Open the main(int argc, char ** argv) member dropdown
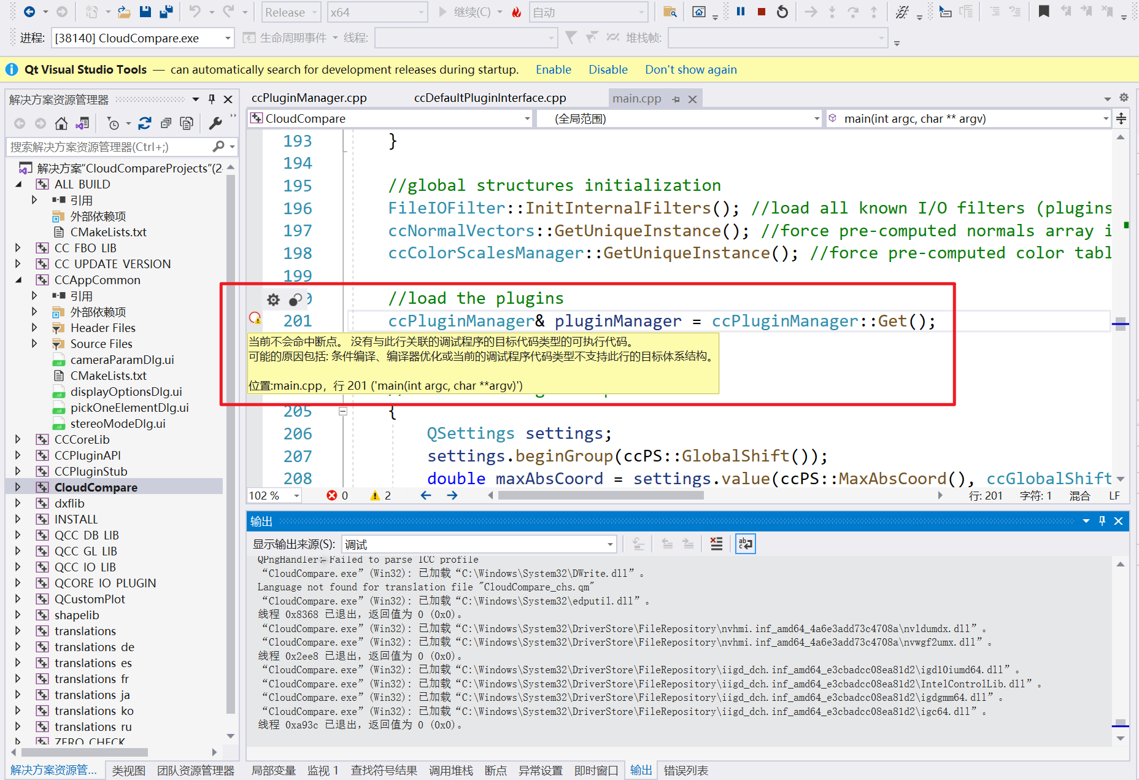The image size is (1139, 780). tap(968, 118)
